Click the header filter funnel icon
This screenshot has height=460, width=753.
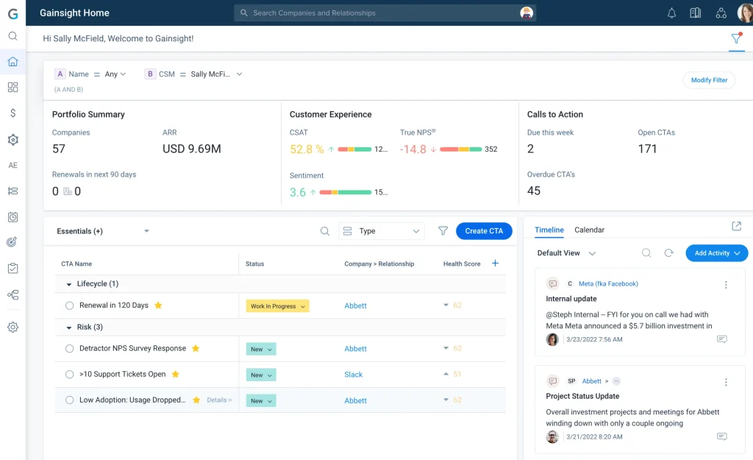736,38
